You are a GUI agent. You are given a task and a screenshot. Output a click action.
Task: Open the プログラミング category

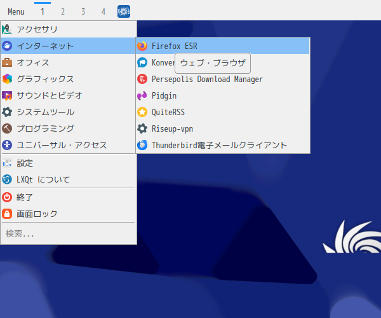(68, 128)
